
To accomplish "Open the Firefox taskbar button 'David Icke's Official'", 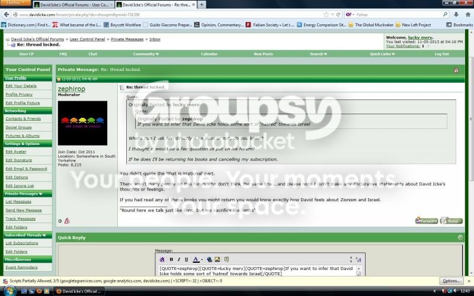I will pyautogui.click(x=79, y=291).
